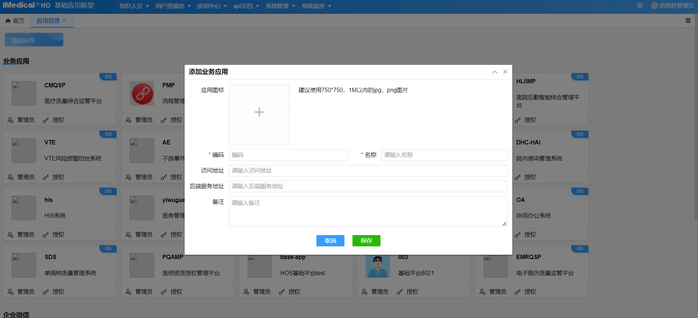Open the 用户资源池 dropdown menu
Image resolution: width=698 pixels, height=318 pixels.
(x=173, y=6)
